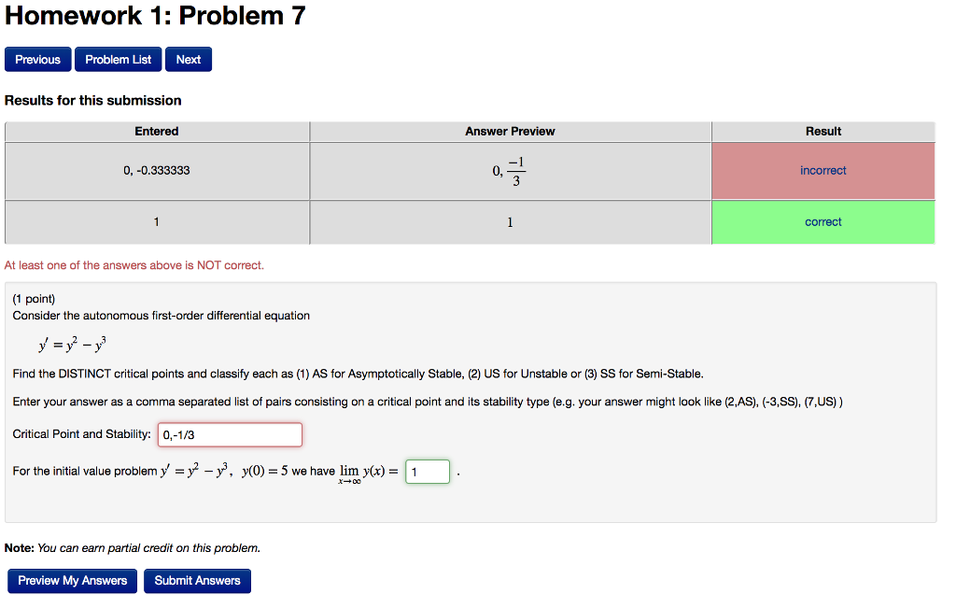Click the Next button
The height and width of the screenshot is (608, 956).
[188, 58]
